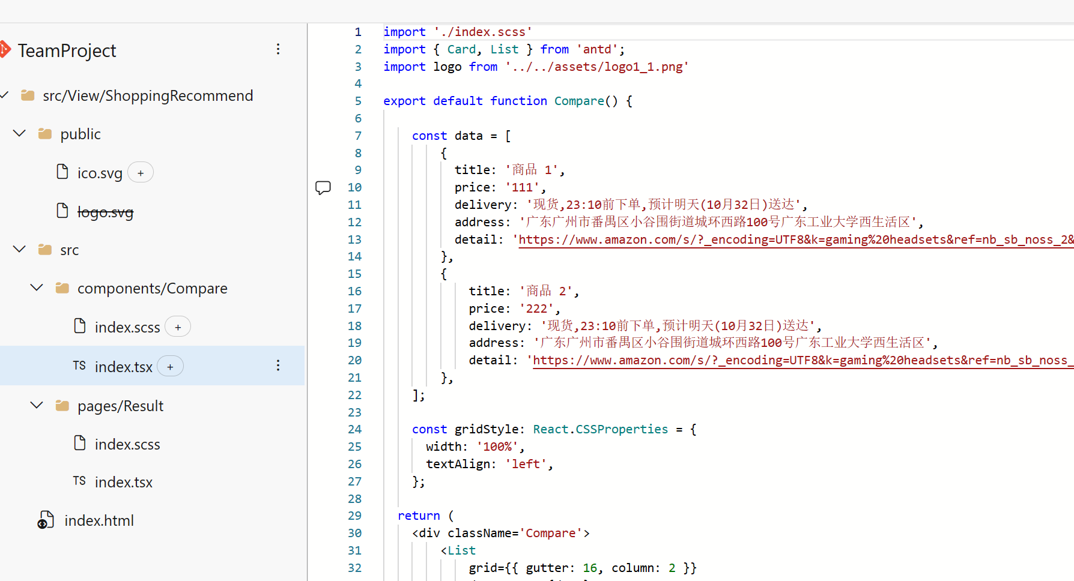Click React.CSSProperties type on line 24

pos(601,429)
